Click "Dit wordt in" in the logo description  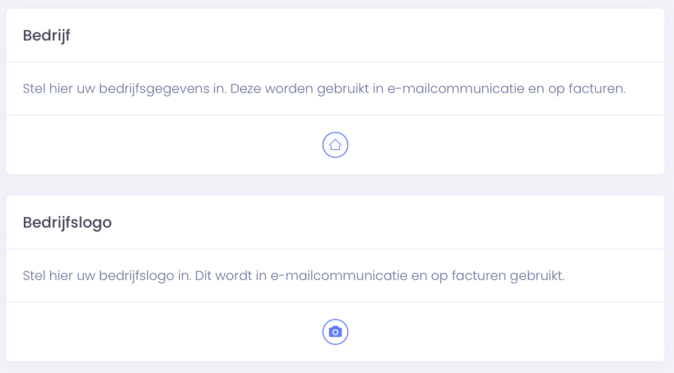coord(231,276)
